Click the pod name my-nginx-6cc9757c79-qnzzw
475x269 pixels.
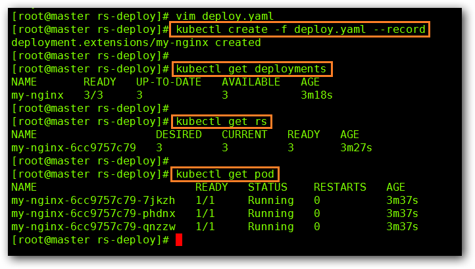click(93, 227)
